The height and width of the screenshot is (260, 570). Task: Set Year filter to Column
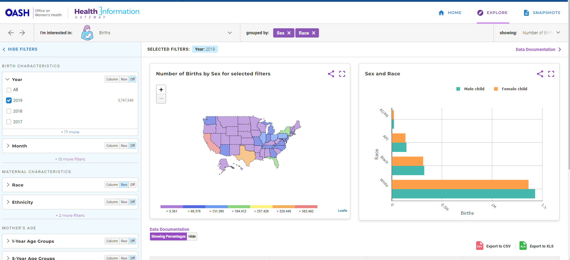[112, 79]
